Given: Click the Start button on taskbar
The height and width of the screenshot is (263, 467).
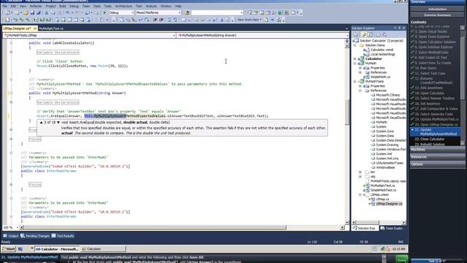Looking at the screenshot, I should click(9, 248).
